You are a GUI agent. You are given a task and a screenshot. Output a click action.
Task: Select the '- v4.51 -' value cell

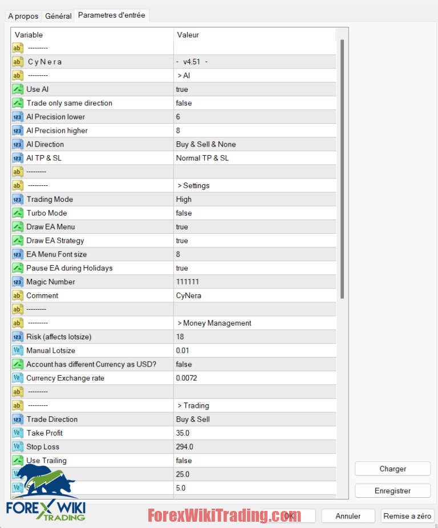pyautogui.click(x=255, y=62)
